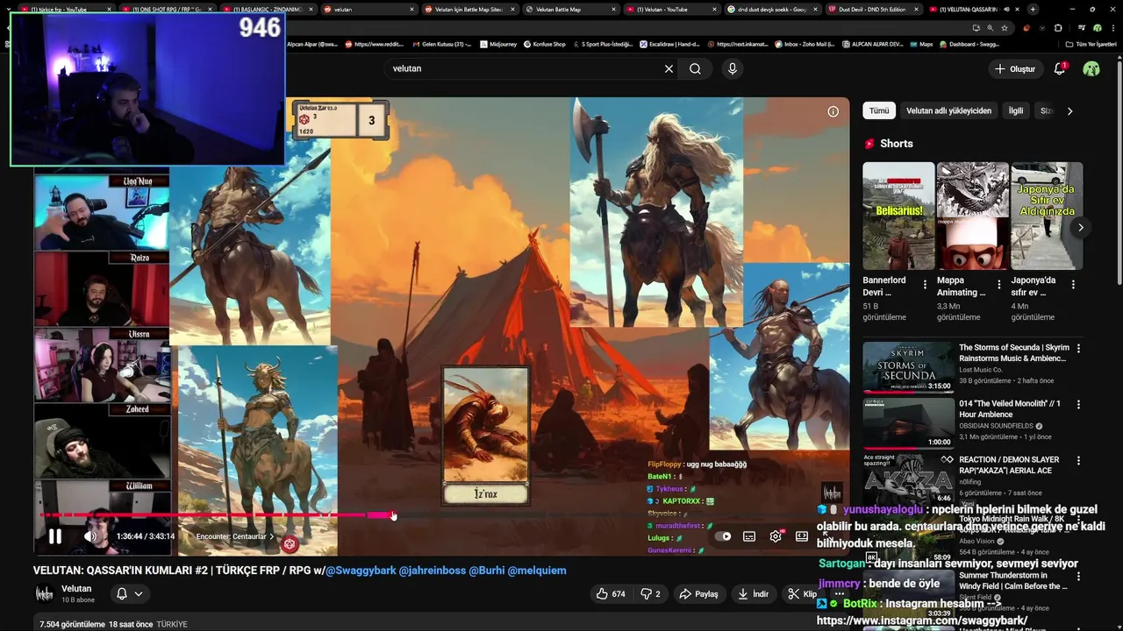Screen dimensions: 1123x631
Task: Open the Bannerlord Devri short thumbnail
Action: point(898,216)
